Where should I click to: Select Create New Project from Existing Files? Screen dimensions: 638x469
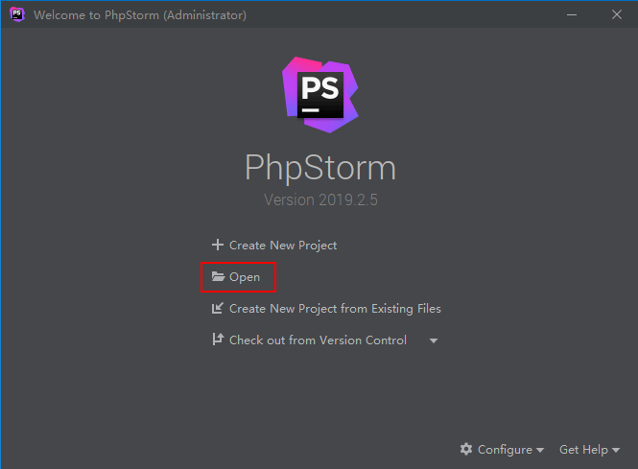[335, 309]
